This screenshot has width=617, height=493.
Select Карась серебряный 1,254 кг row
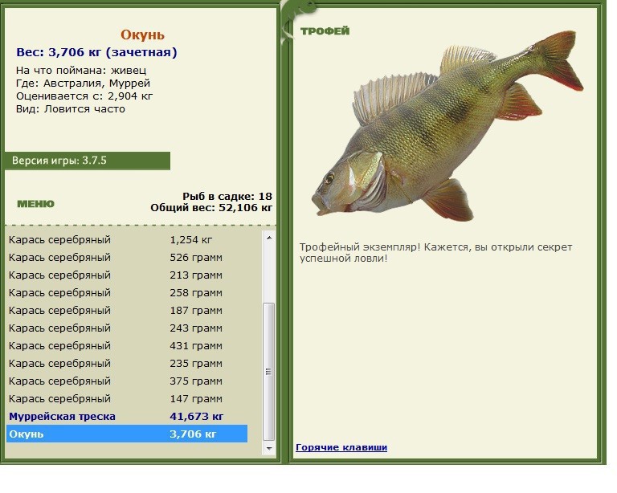[x=127, y=240]
